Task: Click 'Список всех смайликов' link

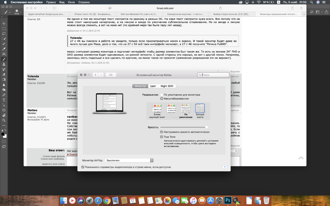Action: click(x=53, y=159)
